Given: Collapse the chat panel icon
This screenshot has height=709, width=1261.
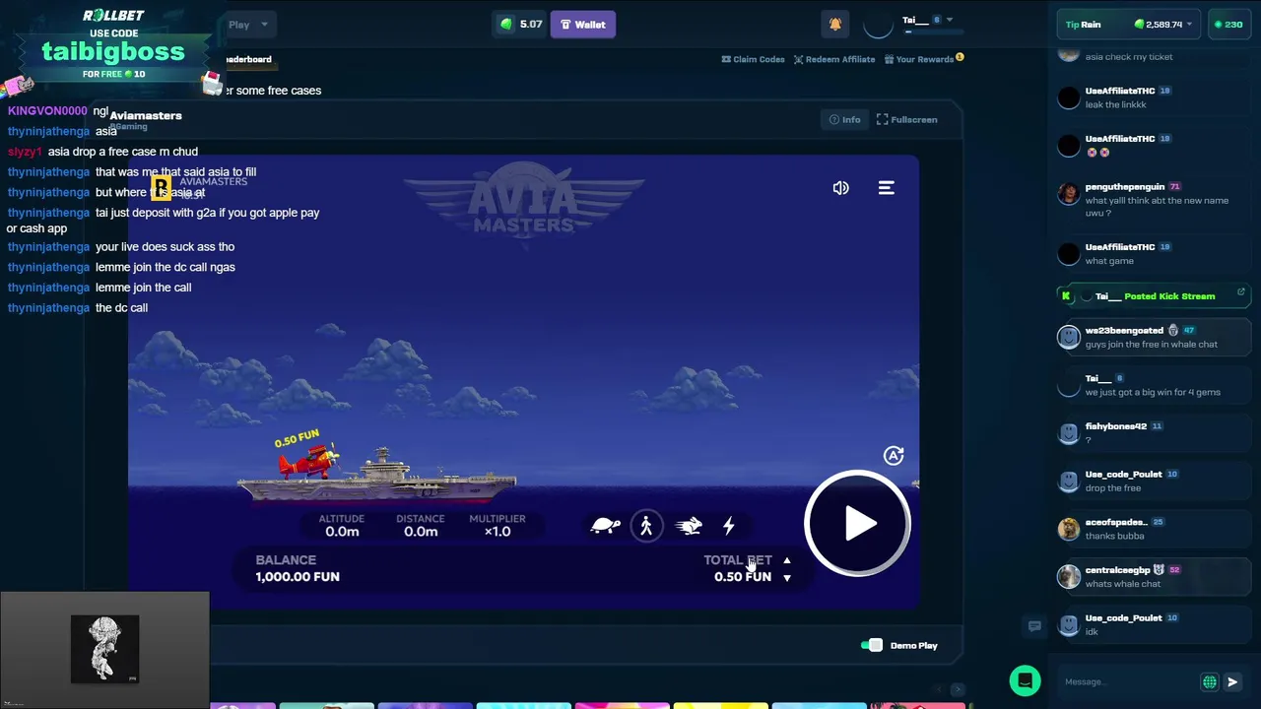Looking at the screenshot, I should pos(1034,625).
